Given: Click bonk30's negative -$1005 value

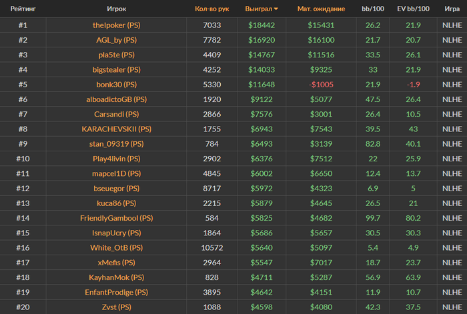Looking at the screenshot, I should (321, 85).
